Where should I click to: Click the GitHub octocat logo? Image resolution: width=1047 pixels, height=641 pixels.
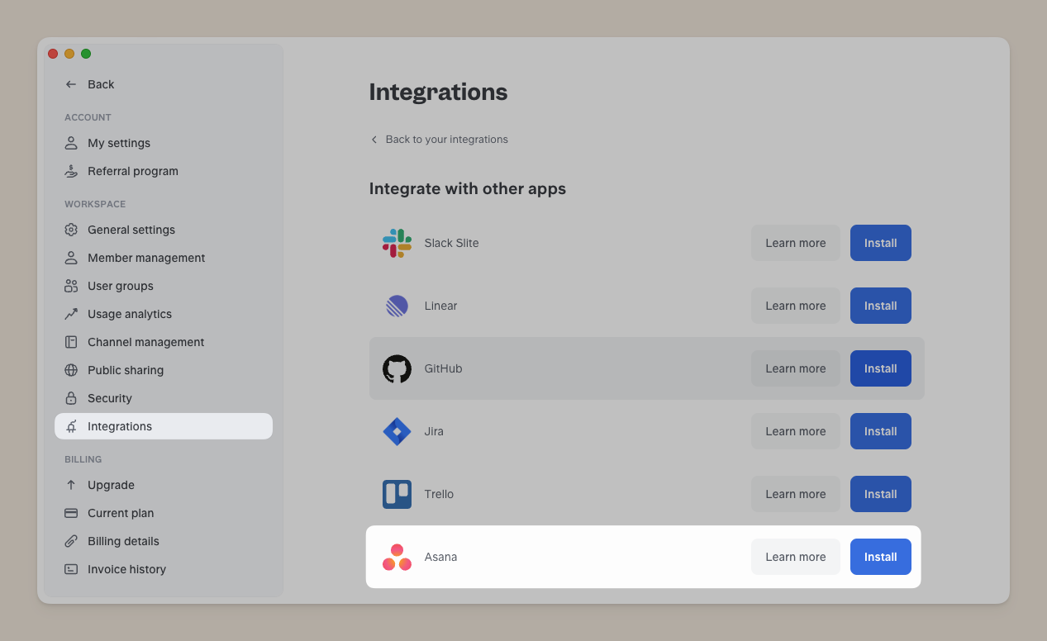(397, 368)
